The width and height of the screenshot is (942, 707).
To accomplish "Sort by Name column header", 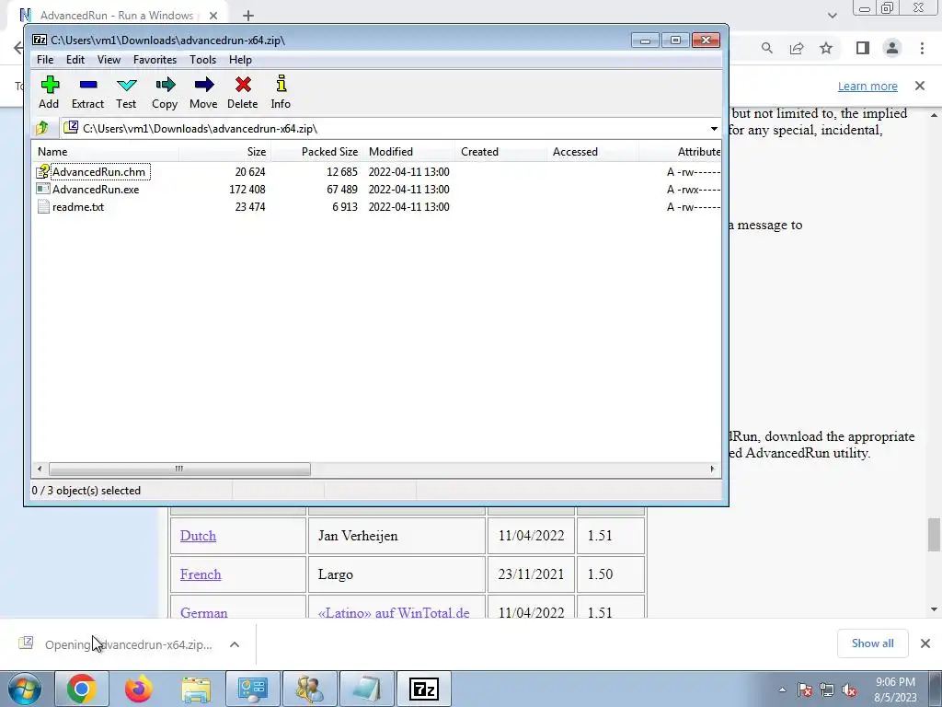I will click(105, 152).
